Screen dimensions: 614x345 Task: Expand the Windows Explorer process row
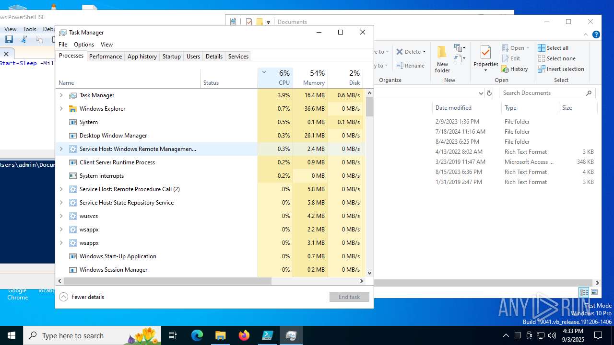pyautogui.click(x=61, y=109)
